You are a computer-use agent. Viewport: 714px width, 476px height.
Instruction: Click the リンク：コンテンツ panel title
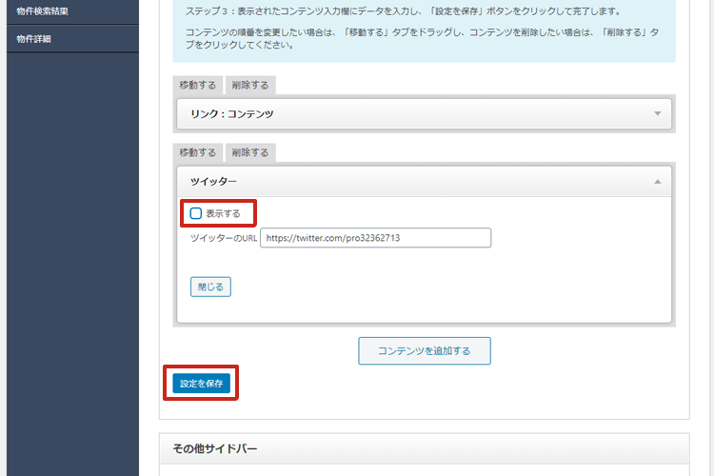232,114
